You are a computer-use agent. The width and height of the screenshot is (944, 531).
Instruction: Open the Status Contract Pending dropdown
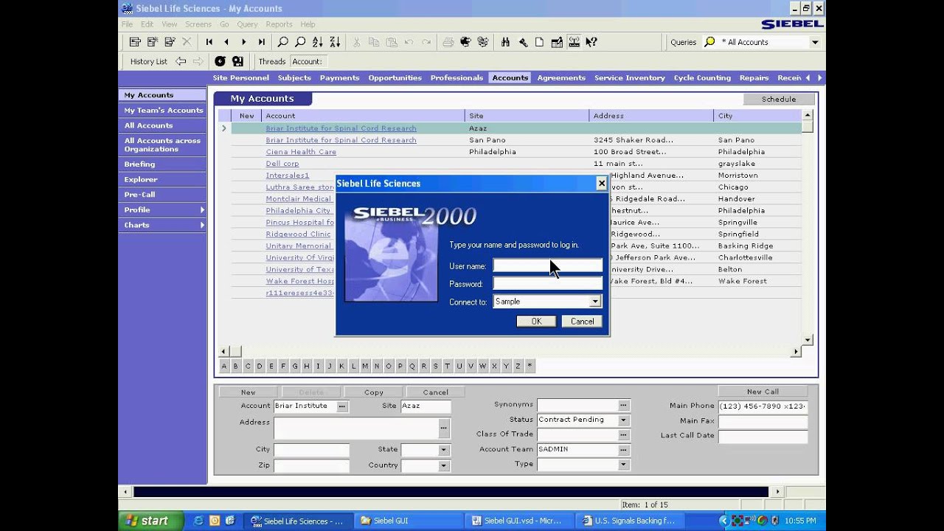623,420
